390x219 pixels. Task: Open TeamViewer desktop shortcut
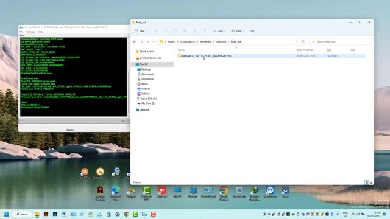pos(270,190)
